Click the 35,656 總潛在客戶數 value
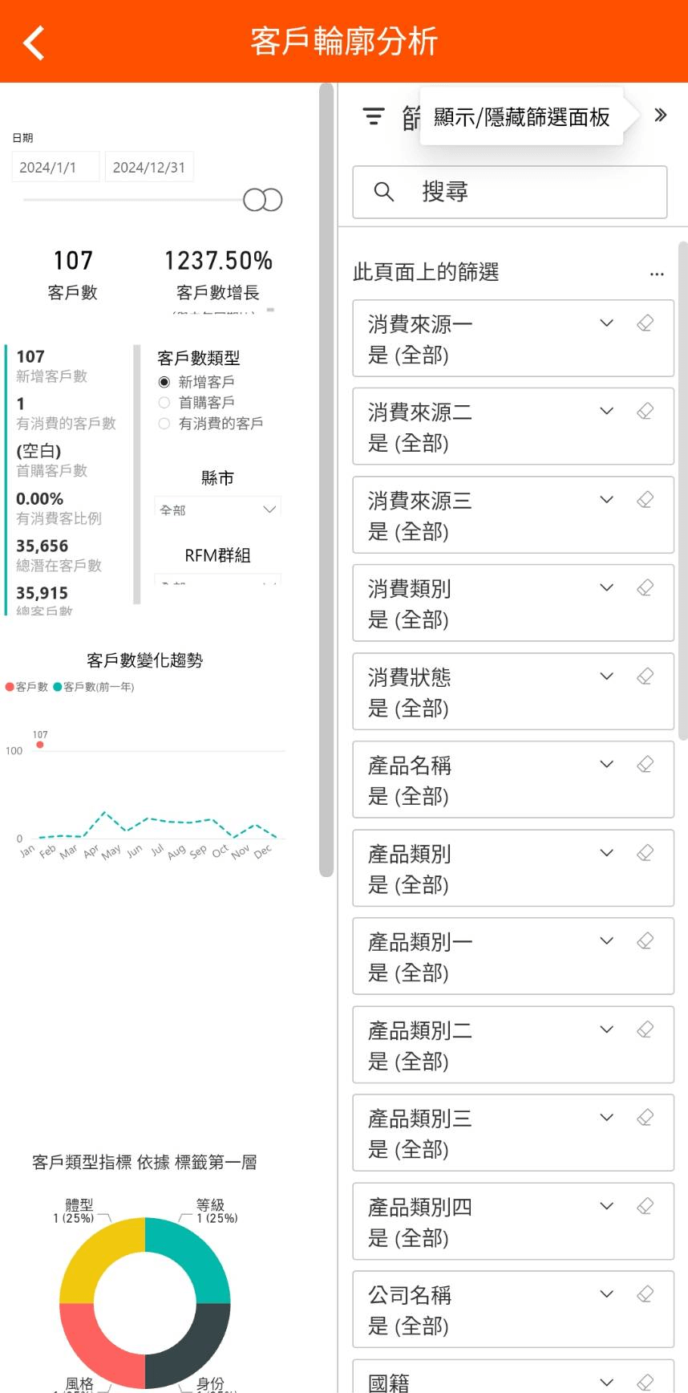688x1393 pixels. (x=42, y=546)
